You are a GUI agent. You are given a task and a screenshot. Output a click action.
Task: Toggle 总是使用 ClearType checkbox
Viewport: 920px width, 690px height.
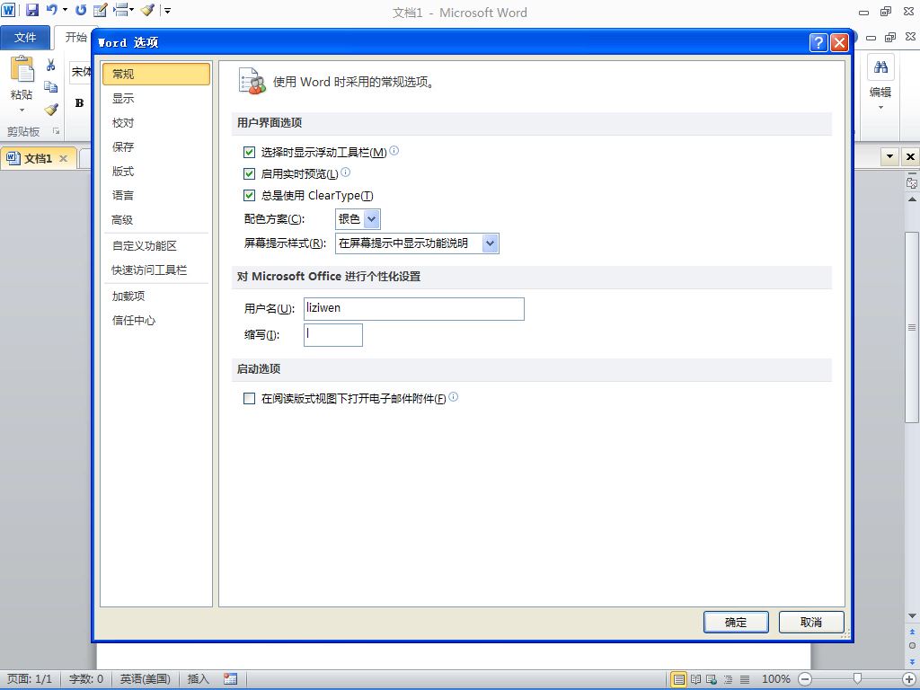(x=250, y=195)
